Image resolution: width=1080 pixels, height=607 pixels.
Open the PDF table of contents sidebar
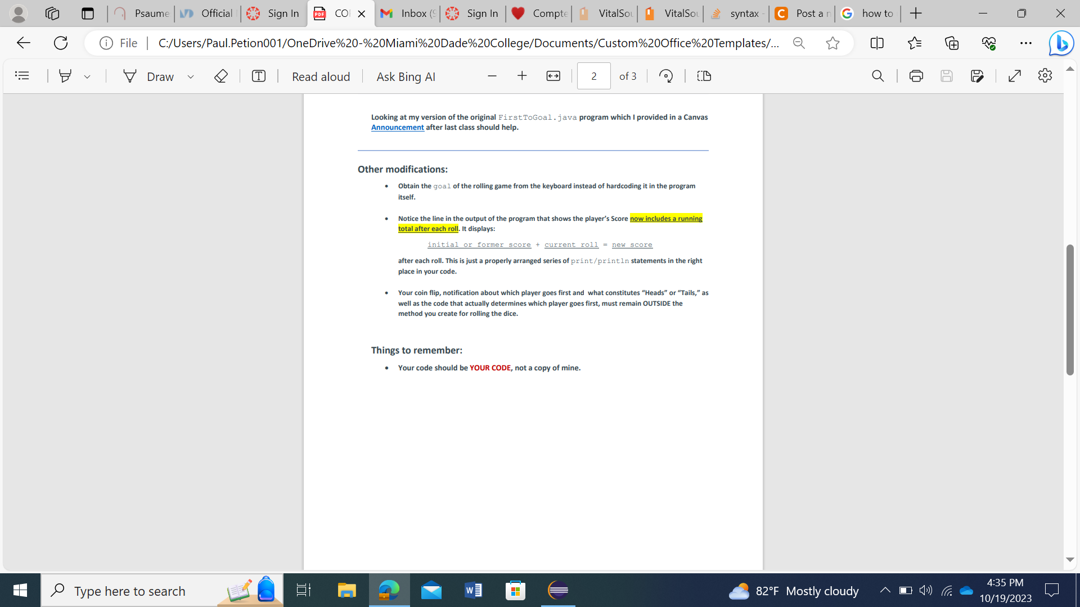click(x=22, y=76)
